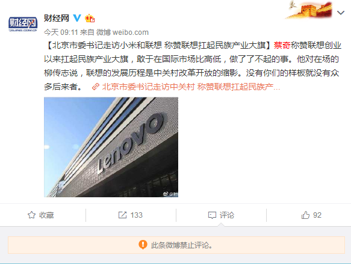Toggle 收藏 on this post
This screenshot has height=264, width=351.
[x=41, y=215]
